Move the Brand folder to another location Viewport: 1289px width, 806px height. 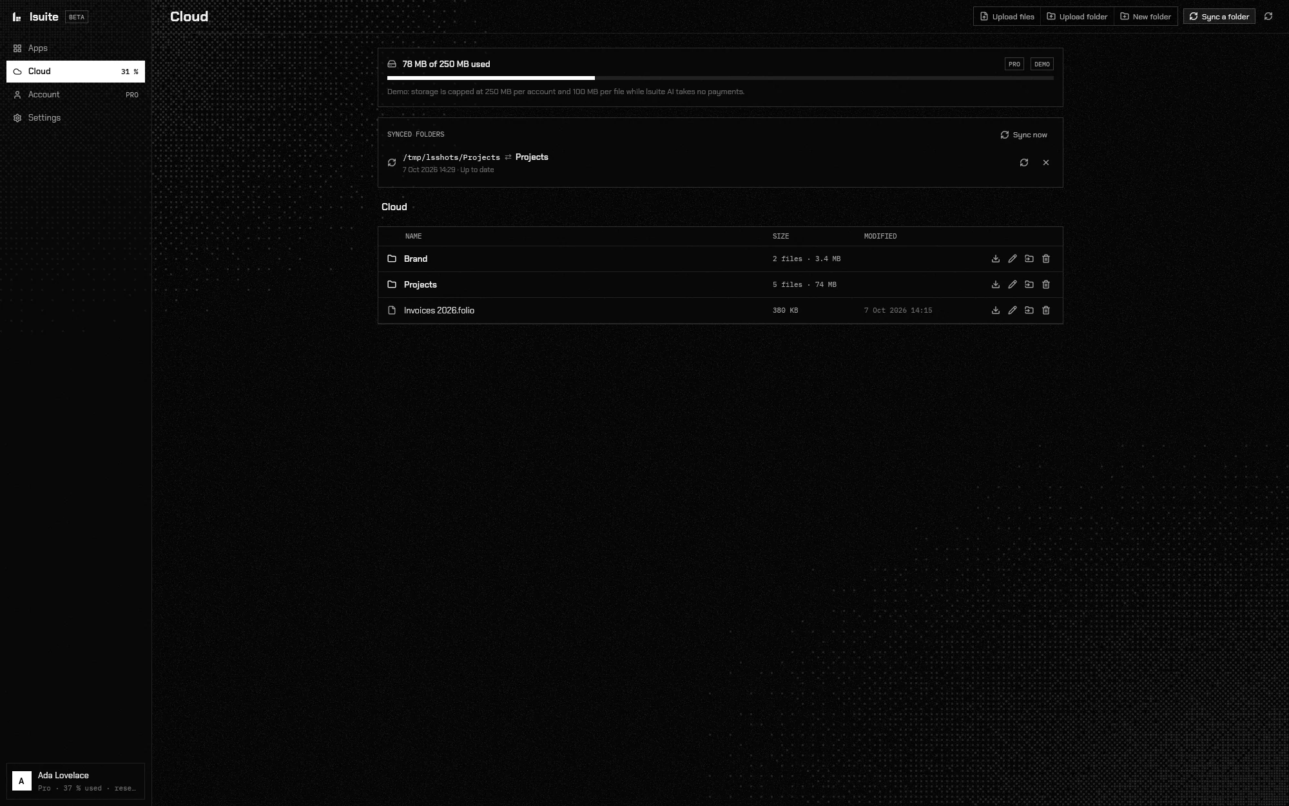pos(1029,259)
